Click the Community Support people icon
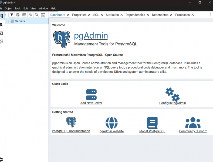The width and height of the screenshot is (213, 162). click(193, 123)
